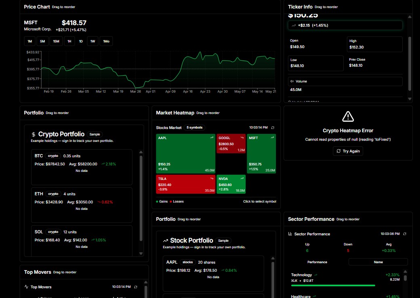Click the Crypto Portfolio scrollbar thumb

coord(141,199)
